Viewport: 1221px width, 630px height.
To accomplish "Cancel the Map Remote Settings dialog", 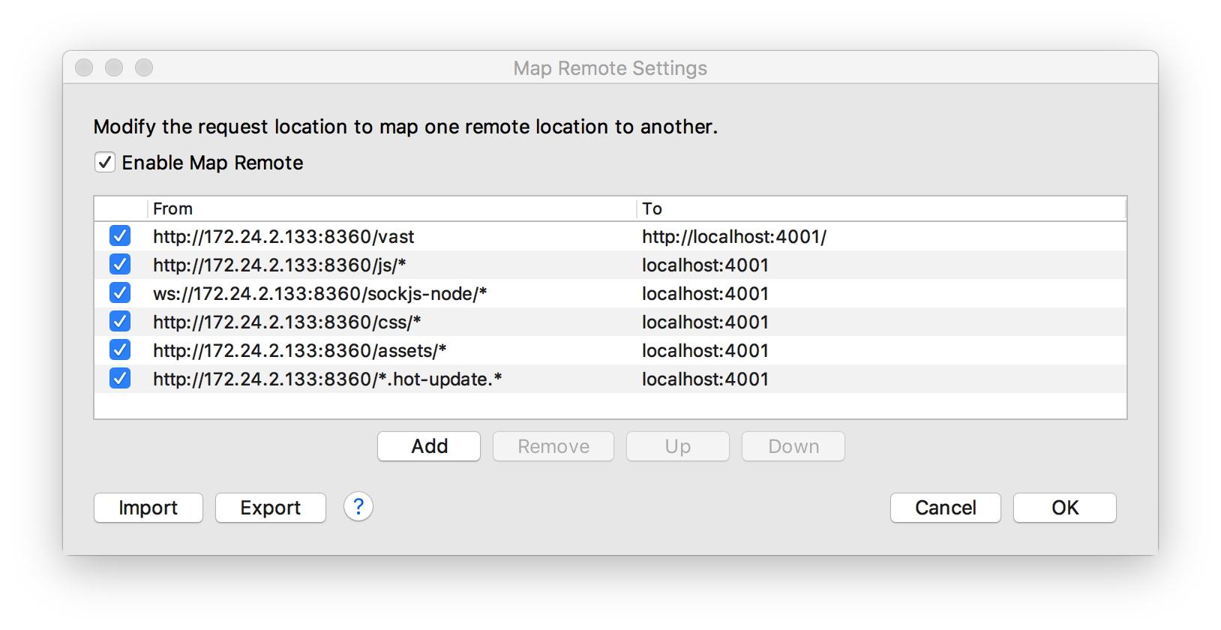I will coord(945,508).
